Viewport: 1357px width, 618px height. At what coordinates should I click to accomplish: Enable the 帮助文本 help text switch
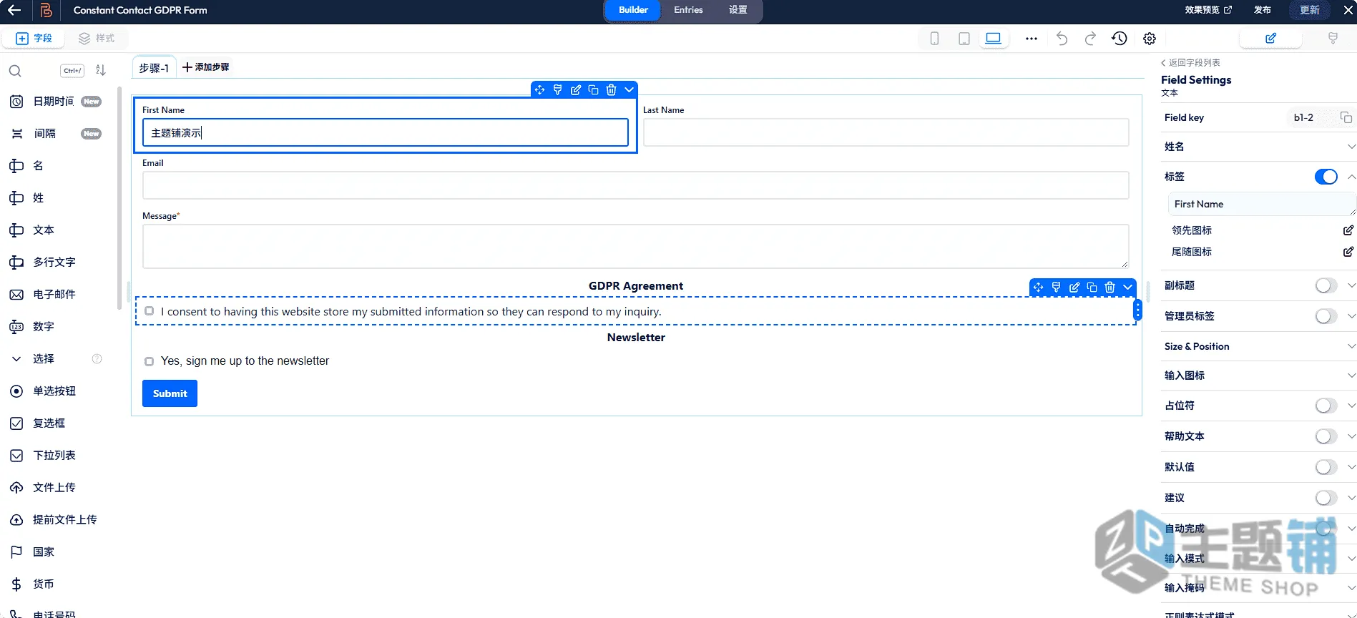(x=1326, y=436)
